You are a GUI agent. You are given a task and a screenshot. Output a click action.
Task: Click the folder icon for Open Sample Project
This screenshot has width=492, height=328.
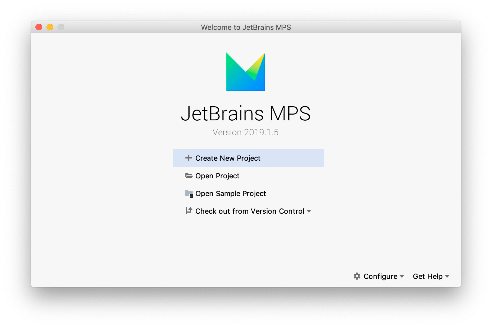click(189, 193)
